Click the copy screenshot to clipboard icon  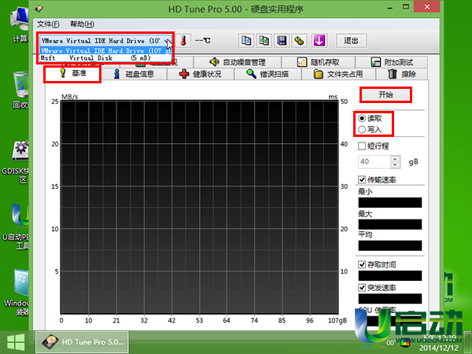pyautogui.click(x=264, y=41)
